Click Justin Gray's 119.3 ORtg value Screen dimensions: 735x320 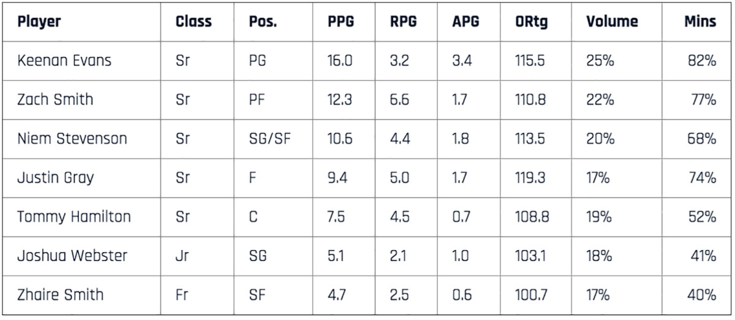tap(531, 178)
